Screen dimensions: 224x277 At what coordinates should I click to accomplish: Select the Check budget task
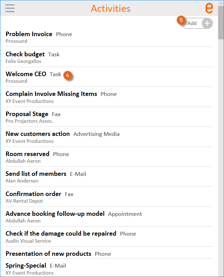point(25,54)
